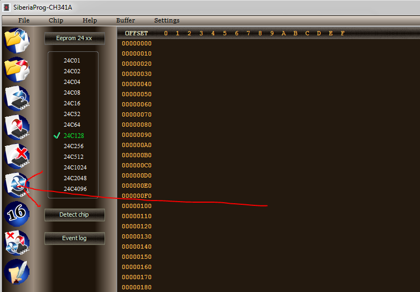This screenshot has height=292, width=420.
Task: Click offset row 000000A0
Action: (x=137, y=145)
